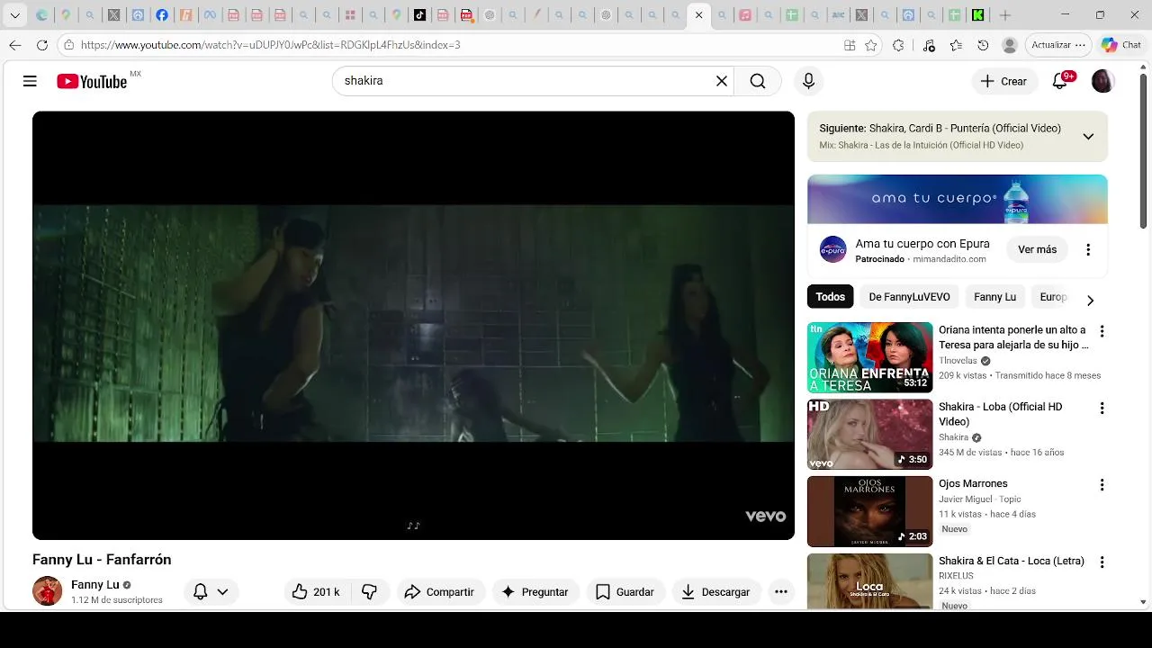Switch to the TikTok browser tab
The height and width of the screenshot is (648, 1152).
point(419,15)
